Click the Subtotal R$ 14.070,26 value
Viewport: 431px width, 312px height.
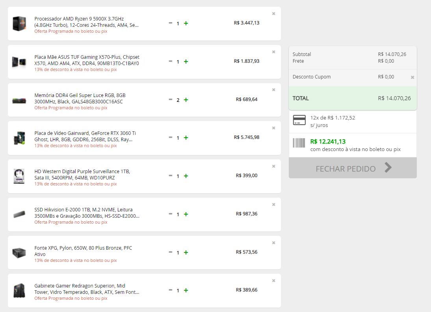(x=392, y=54)
